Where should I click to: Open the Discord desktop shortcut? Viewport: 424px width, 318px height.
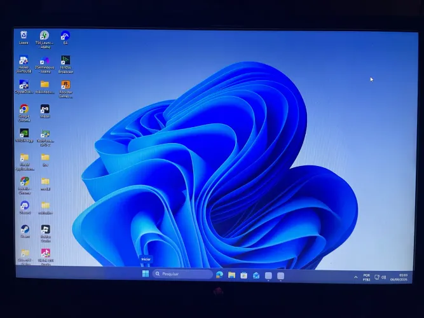[25, 207]
